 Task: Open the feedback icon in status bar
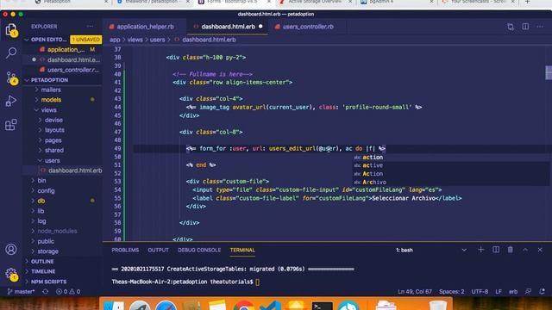point(528,292)
